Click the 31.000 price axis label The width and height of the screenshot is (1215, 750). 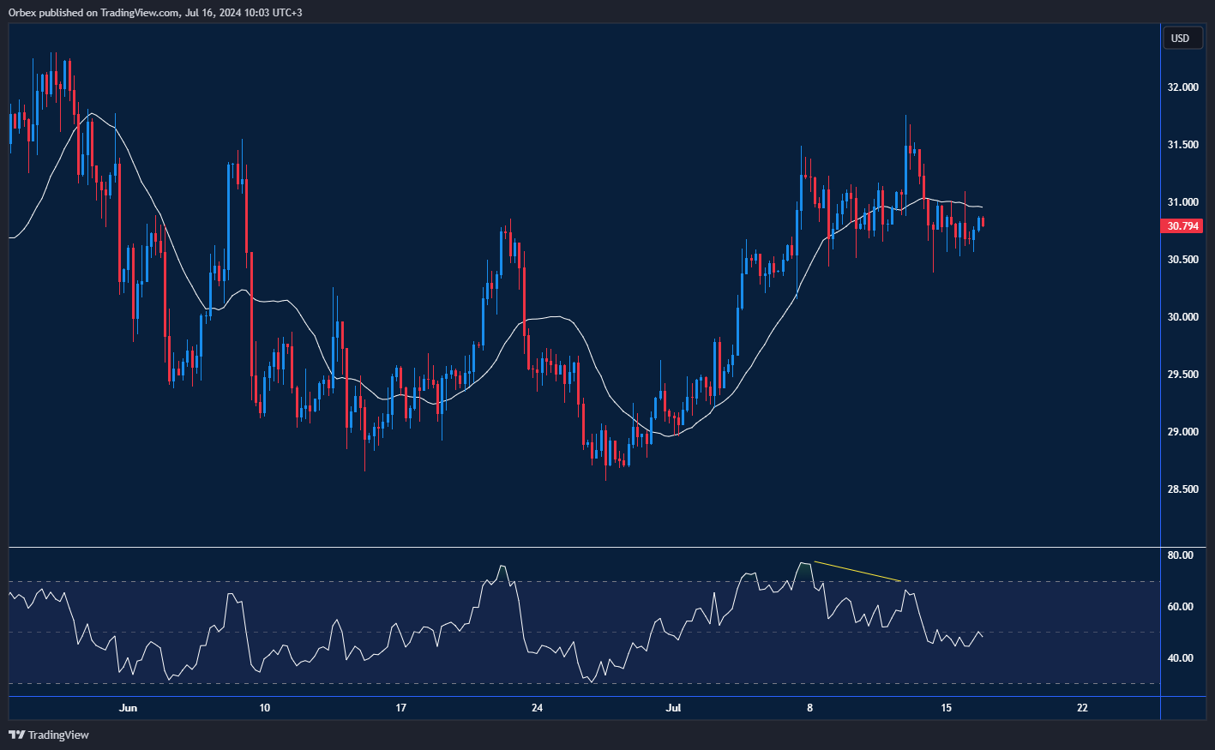point(1182,202)
